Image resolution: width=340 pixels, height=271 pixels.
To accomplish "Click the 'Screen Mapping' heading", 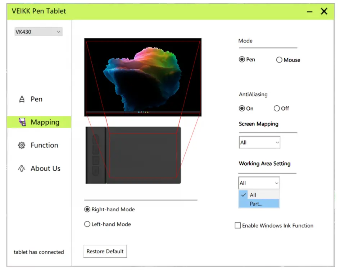I will 258,124.
